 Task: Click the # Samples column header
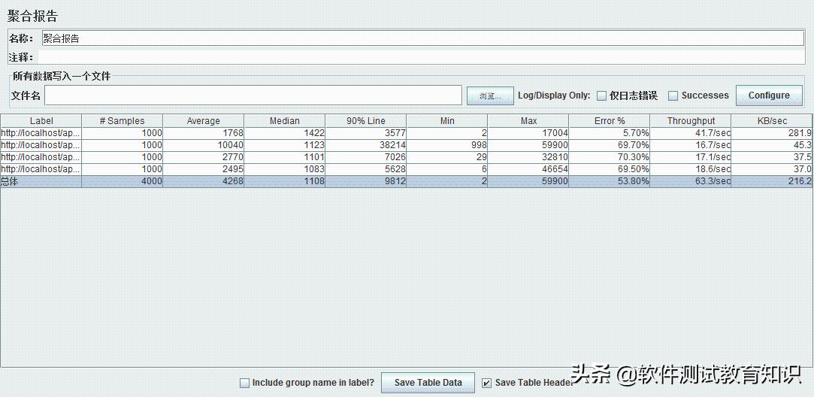click(122, 121)
